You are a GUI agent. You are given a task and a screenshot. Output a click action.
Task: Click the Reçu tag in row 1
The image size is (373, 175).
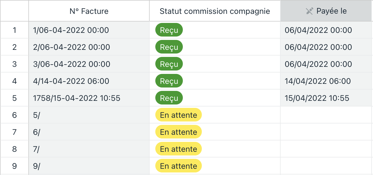coord(169,30)
